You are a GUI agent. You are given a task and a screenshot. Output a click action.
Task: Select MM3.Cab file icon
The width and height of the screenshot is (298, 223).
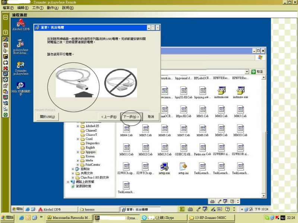pyautogui.click(x=240, y=111)
